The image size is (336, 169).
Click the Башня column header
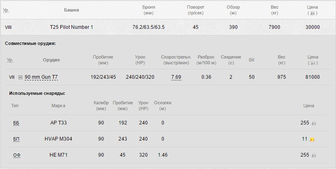point(71,10)
